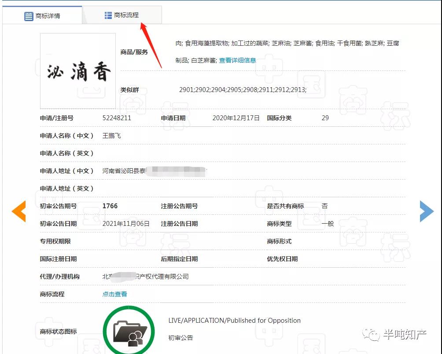Click the 类似群 label
This screenshot has width=442, height=354.
[130, 90]
